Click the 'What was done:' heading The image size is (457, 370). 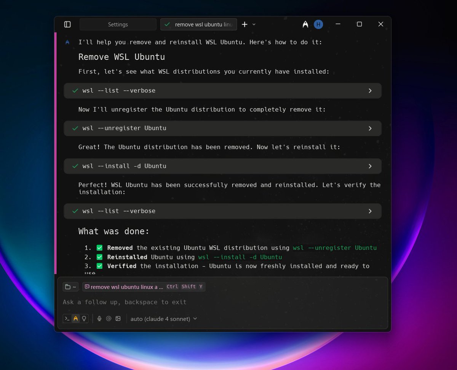tap(114, 231)
